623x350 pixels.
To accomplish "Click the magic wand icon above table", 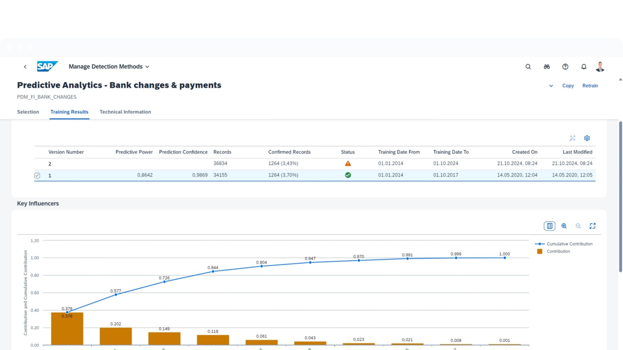I will point(572,138).
